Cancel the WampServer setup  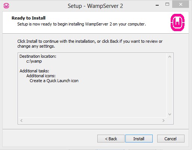[x=171, y=138]
